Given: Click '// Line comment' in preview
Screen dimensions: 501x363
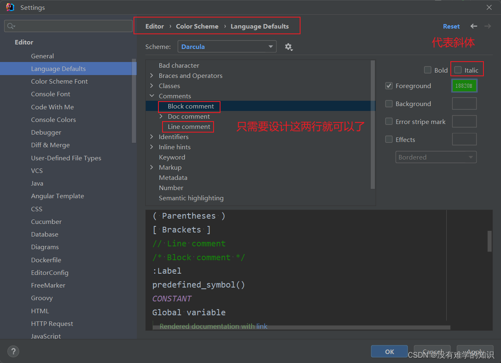Looking at the screenshot, I should (x=189, y=243).
